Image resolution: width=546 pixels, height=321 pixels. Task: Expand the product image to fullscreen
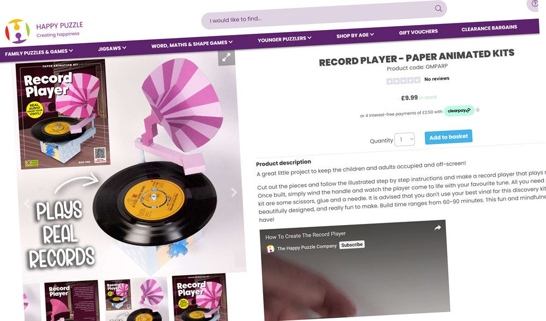click(x=227, y=57)
